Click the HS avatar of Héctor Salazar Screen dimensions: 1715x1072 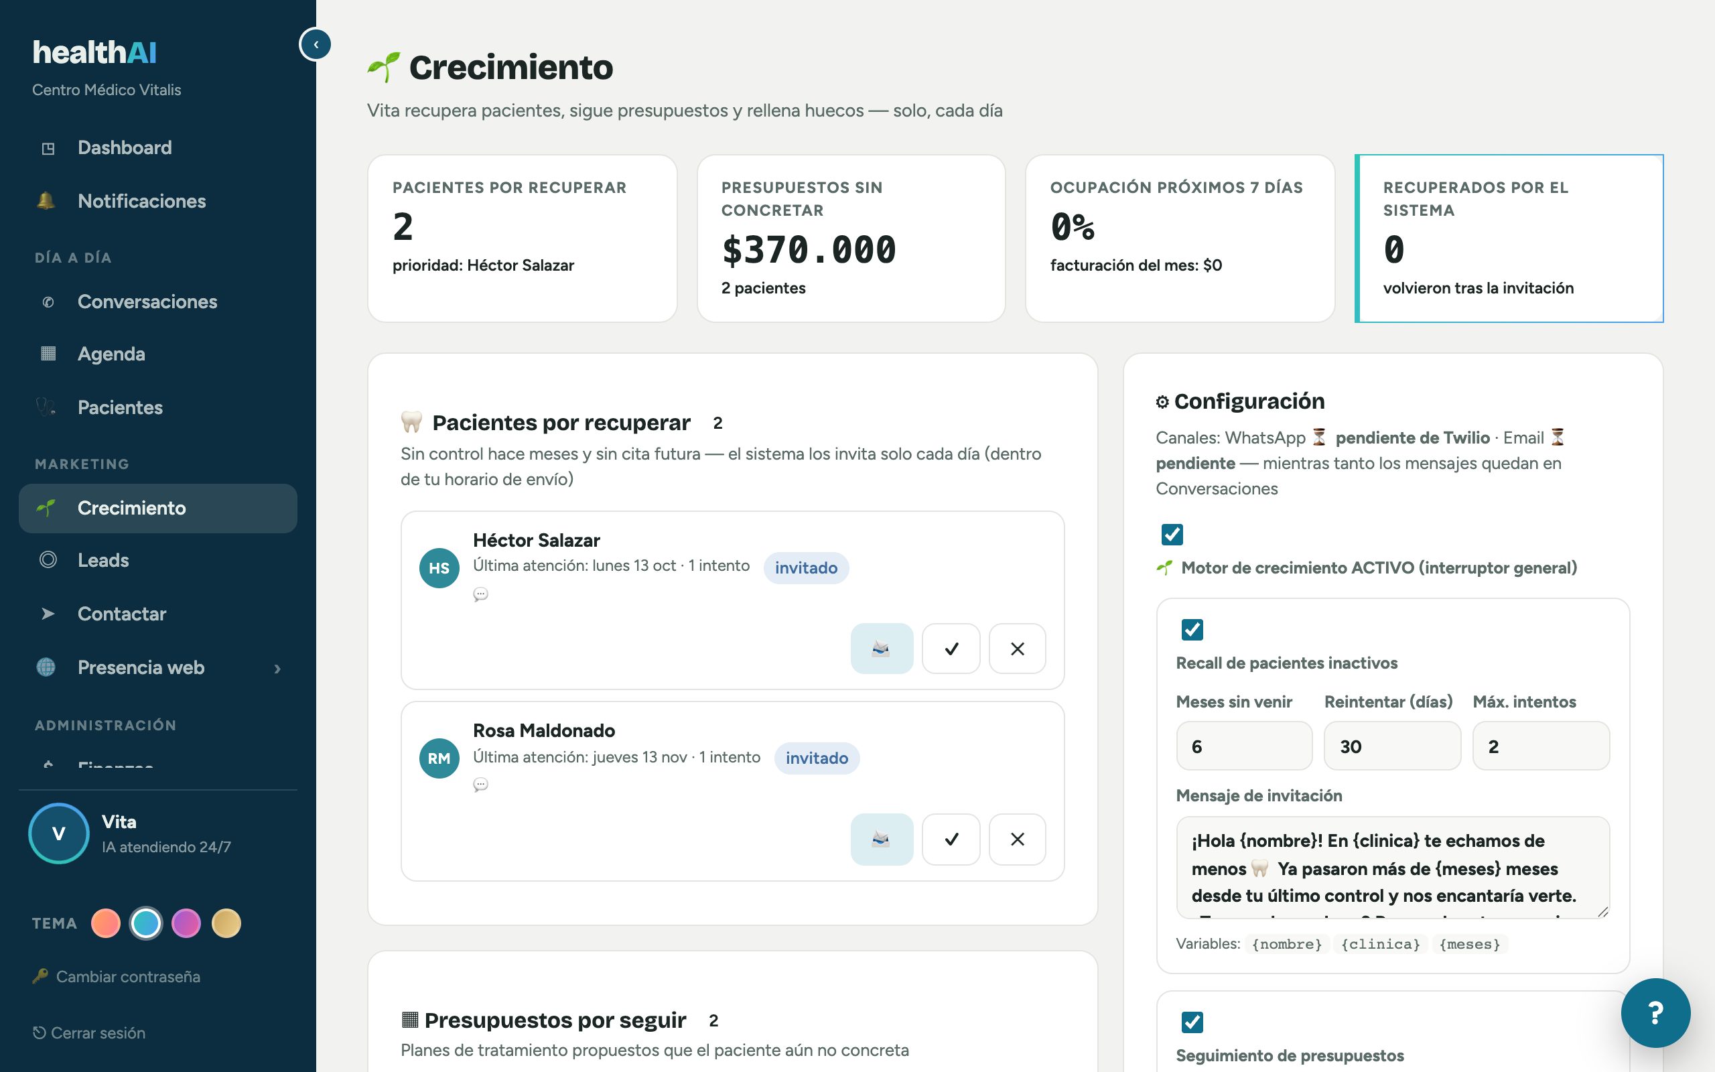[x=439, y=568]
